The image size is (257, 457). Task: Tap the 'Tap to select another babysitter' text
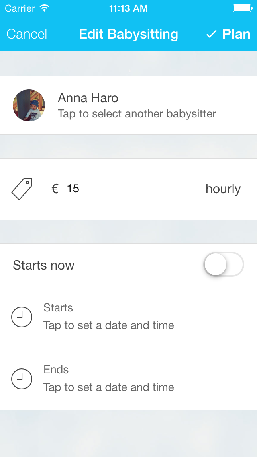point(137,114)
